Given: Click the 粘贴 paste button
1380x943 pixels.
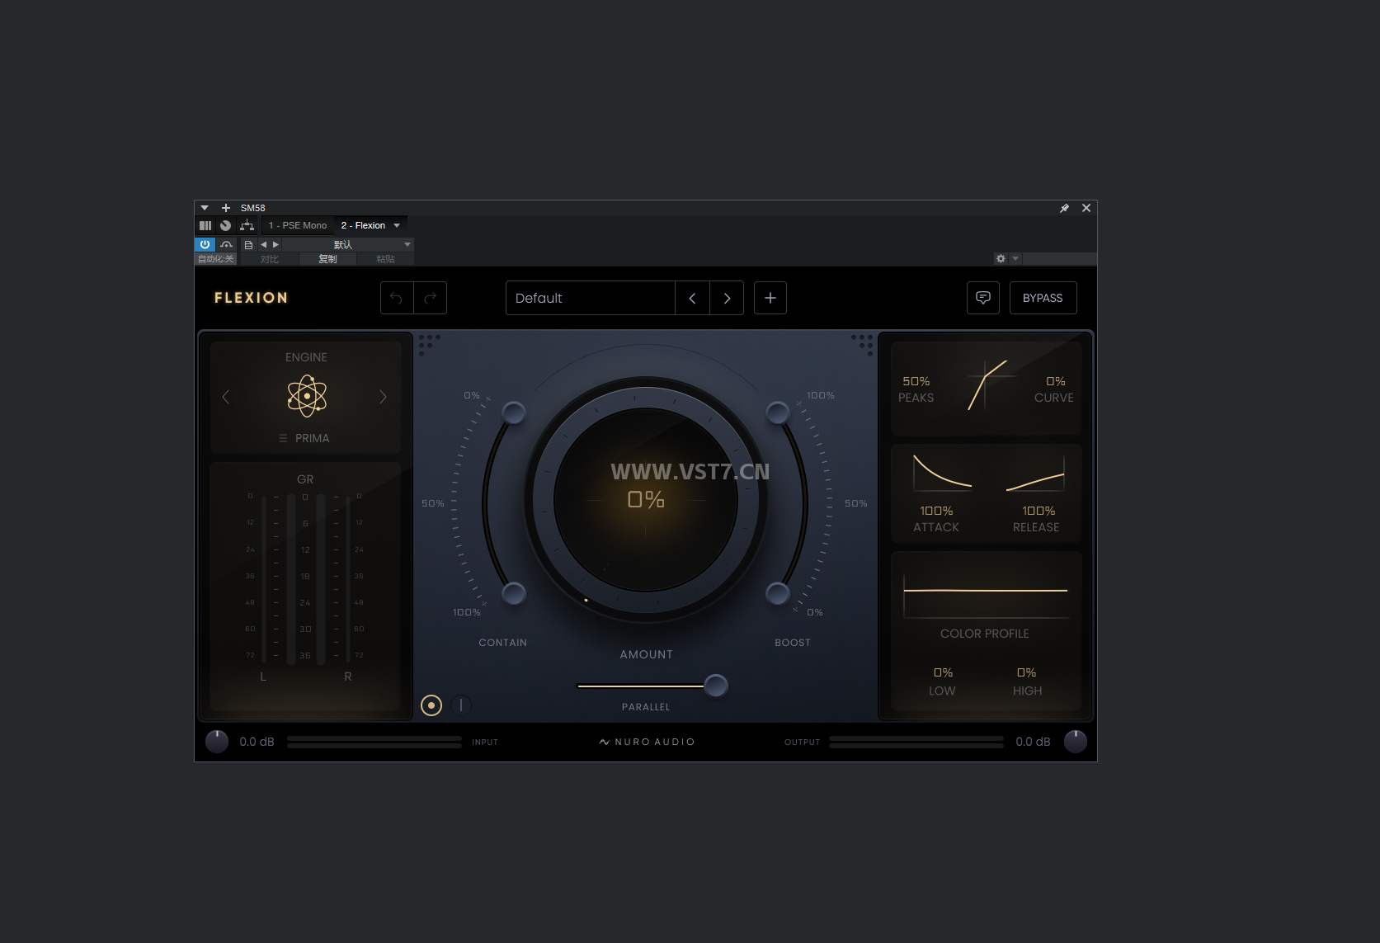Looking at the screenshot, I should point(385,259).
